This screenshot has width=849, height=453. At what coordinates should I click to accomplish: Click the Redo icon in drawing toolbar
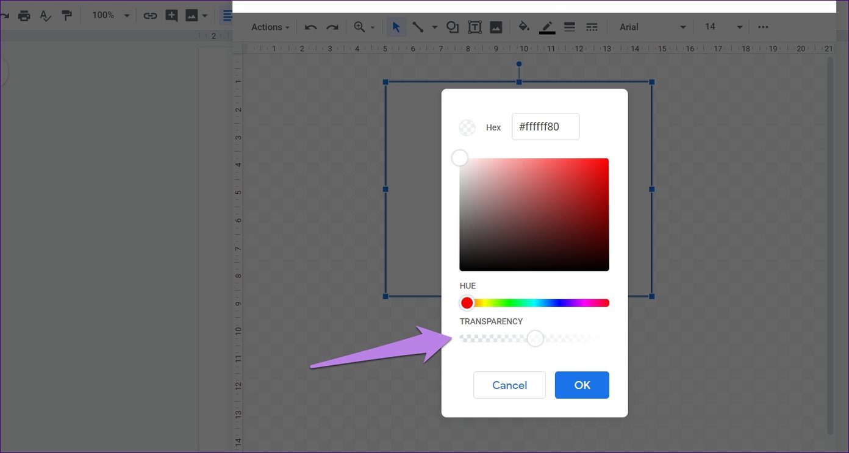click(332, 27)
